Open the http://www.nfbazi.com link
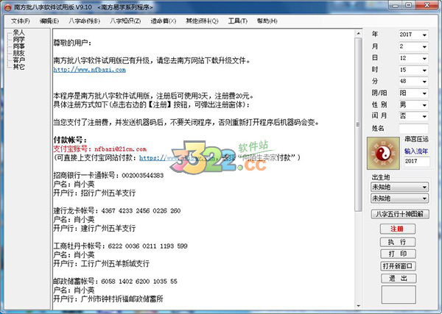 tap(90, 70)
